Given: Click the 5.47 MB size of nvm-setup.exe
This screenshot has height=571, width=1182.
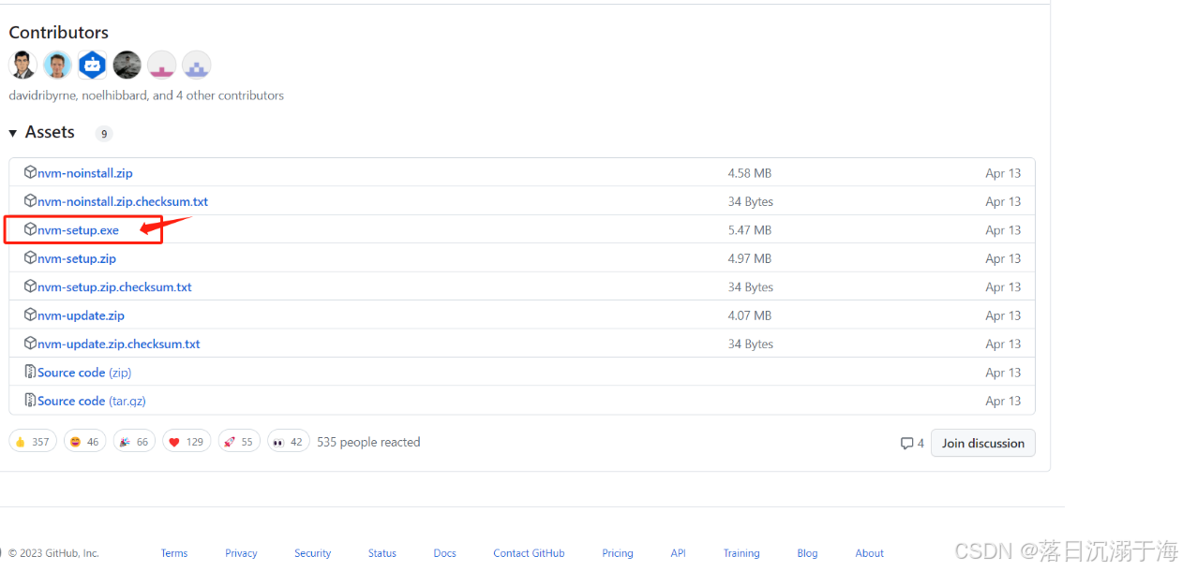Looking at the screenshot, I should [750, 230].
